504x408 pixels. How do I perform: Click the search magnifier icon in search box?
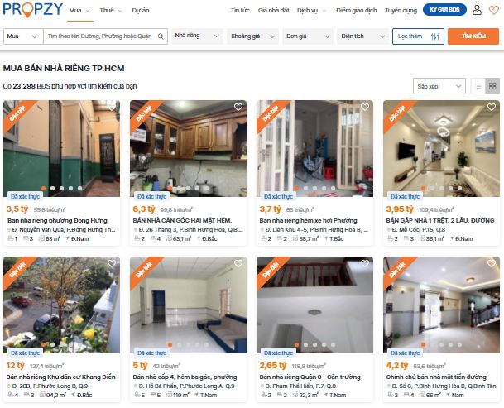tap(161, 36)
